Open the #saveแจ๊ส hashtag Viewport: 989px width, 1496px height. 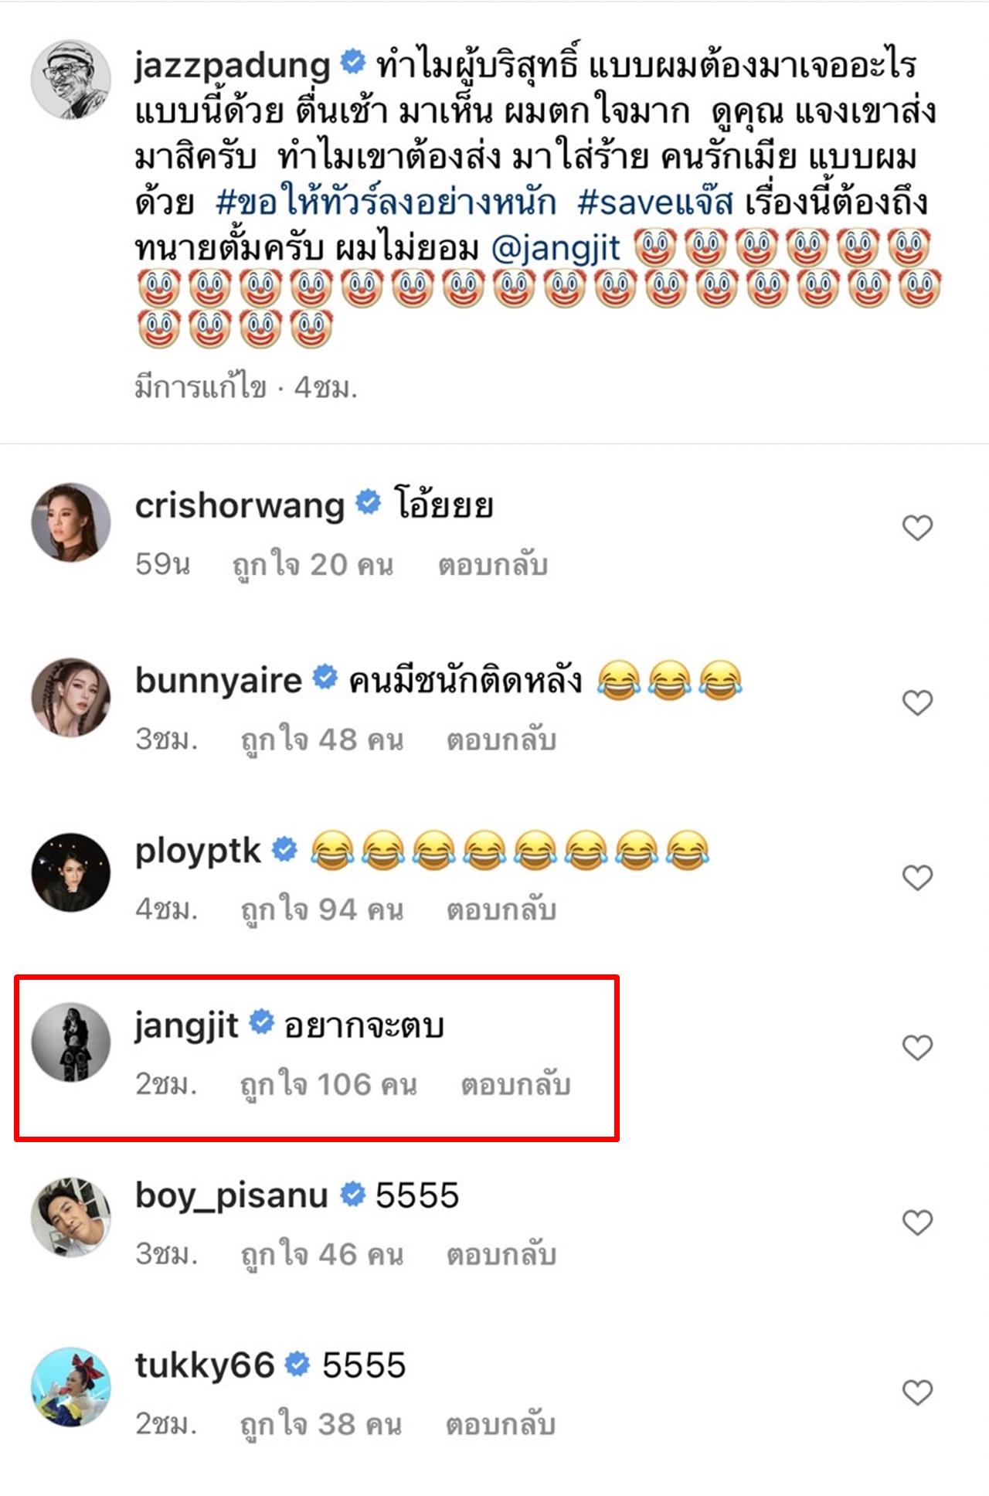pyautogui.click(x=654, y=202)
